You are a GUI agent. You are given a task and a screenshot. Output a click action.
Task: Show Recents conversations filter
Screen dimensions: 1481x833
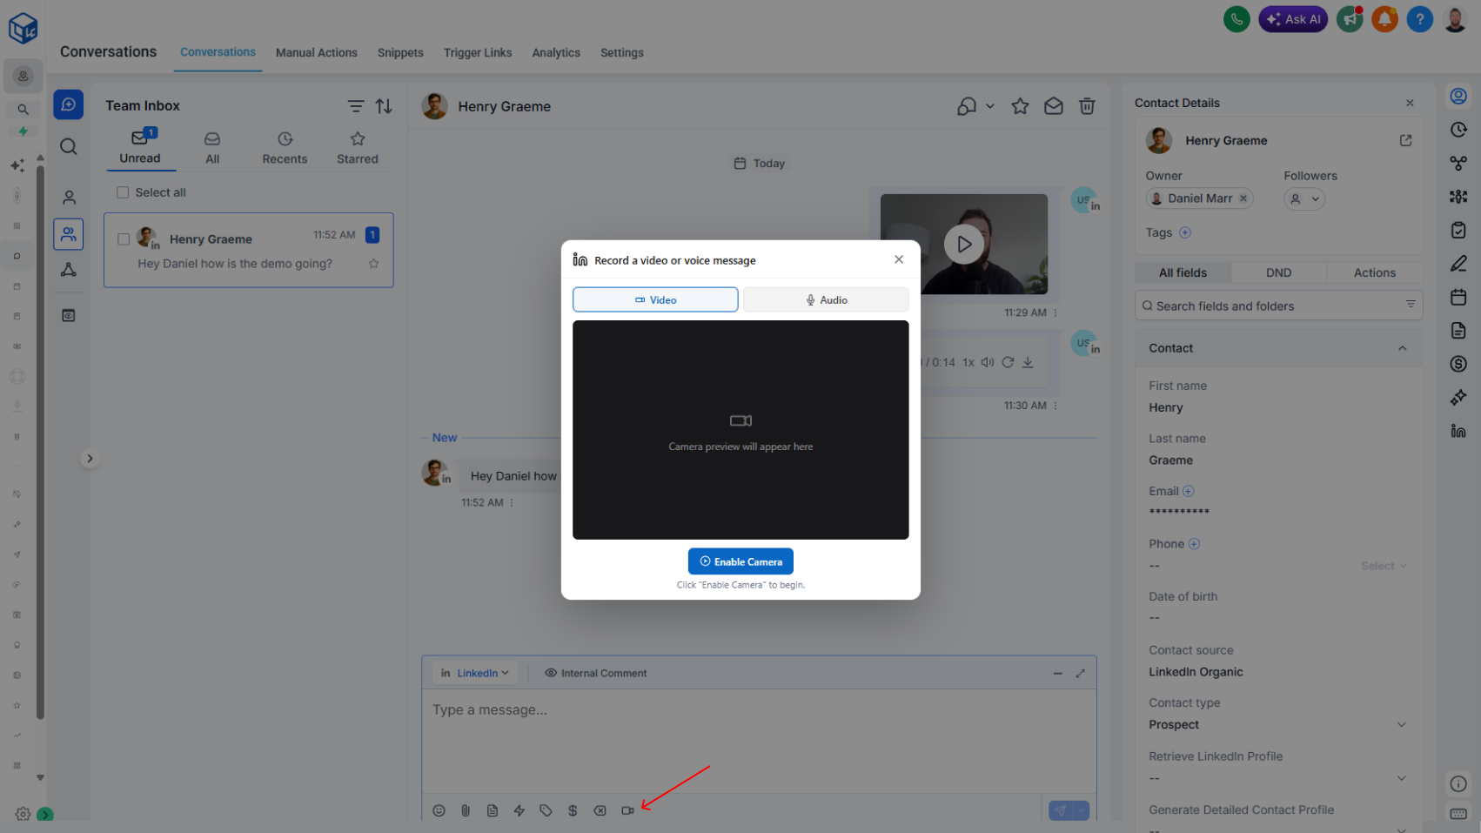(x=285, y=149)
